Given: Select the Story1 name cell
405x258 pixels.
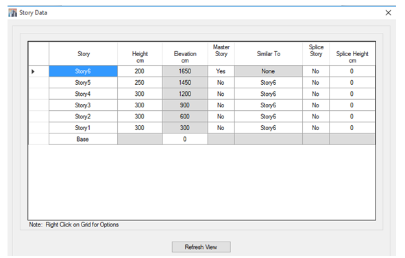Looking at the screenshot, I should coord(83,128).
